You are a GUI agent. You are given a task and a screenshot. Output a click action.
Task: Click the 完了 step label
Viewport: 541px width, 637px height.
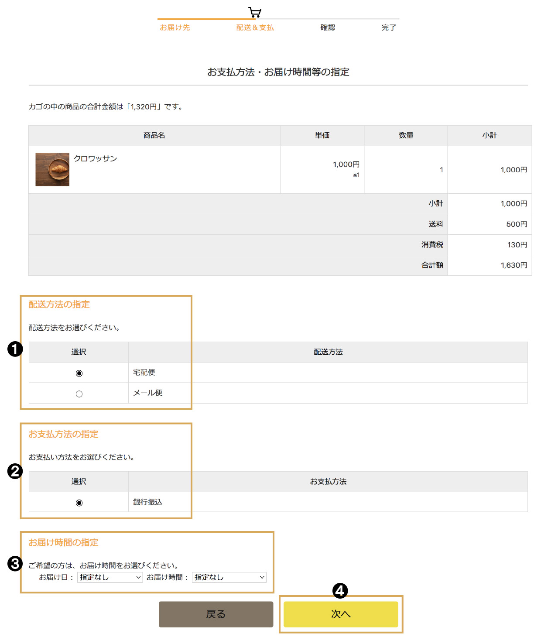(389, 27)
